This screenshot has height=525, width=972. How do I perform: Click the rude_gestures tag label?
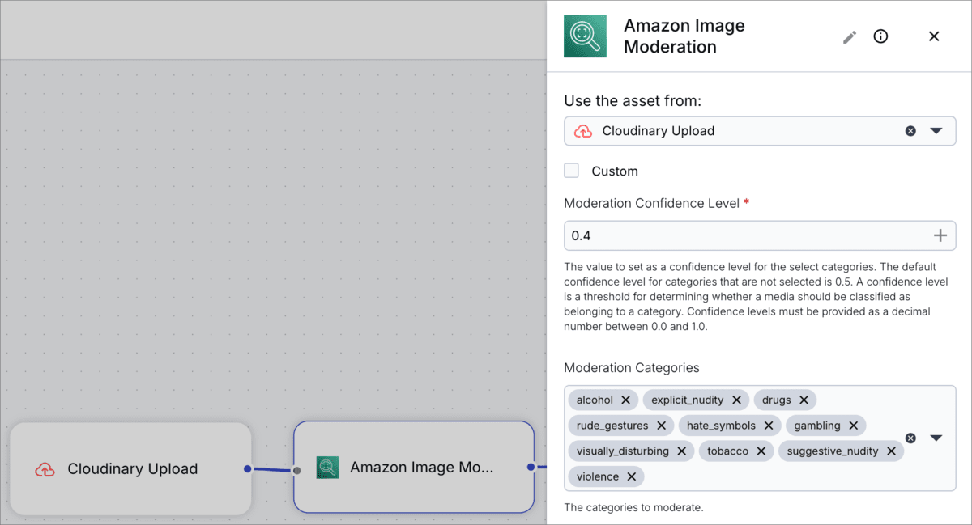[612, 426]
